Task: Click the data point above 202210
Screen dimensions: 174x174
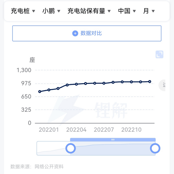Action: coord(131,82)
